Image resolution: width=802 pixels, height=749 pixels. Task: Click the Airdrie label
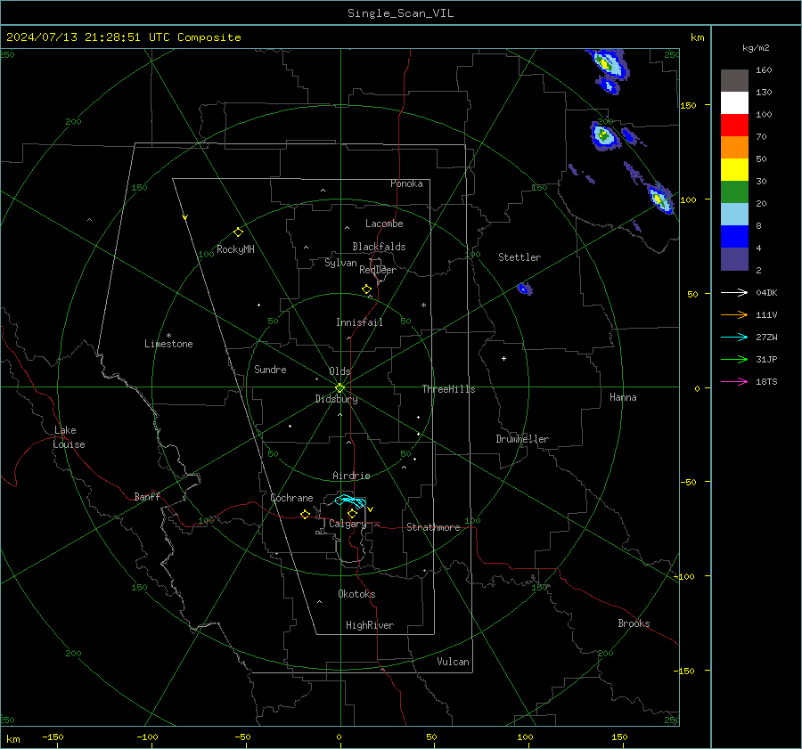[351, 476]
